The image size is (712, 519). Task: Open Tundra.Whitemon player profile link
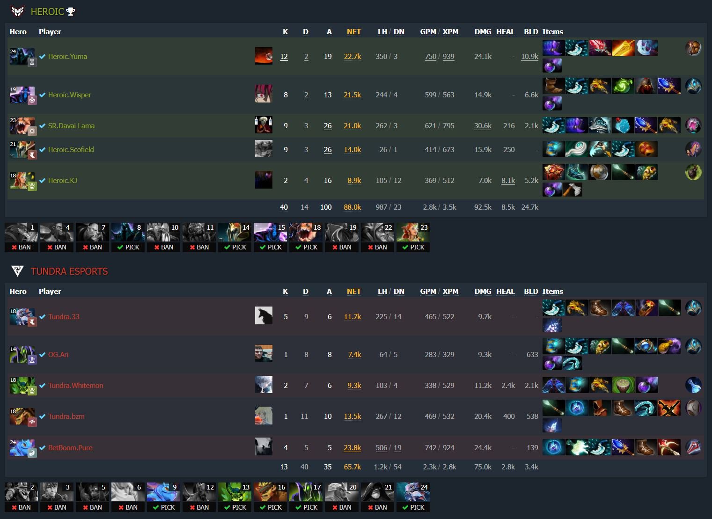coord(76,385)
